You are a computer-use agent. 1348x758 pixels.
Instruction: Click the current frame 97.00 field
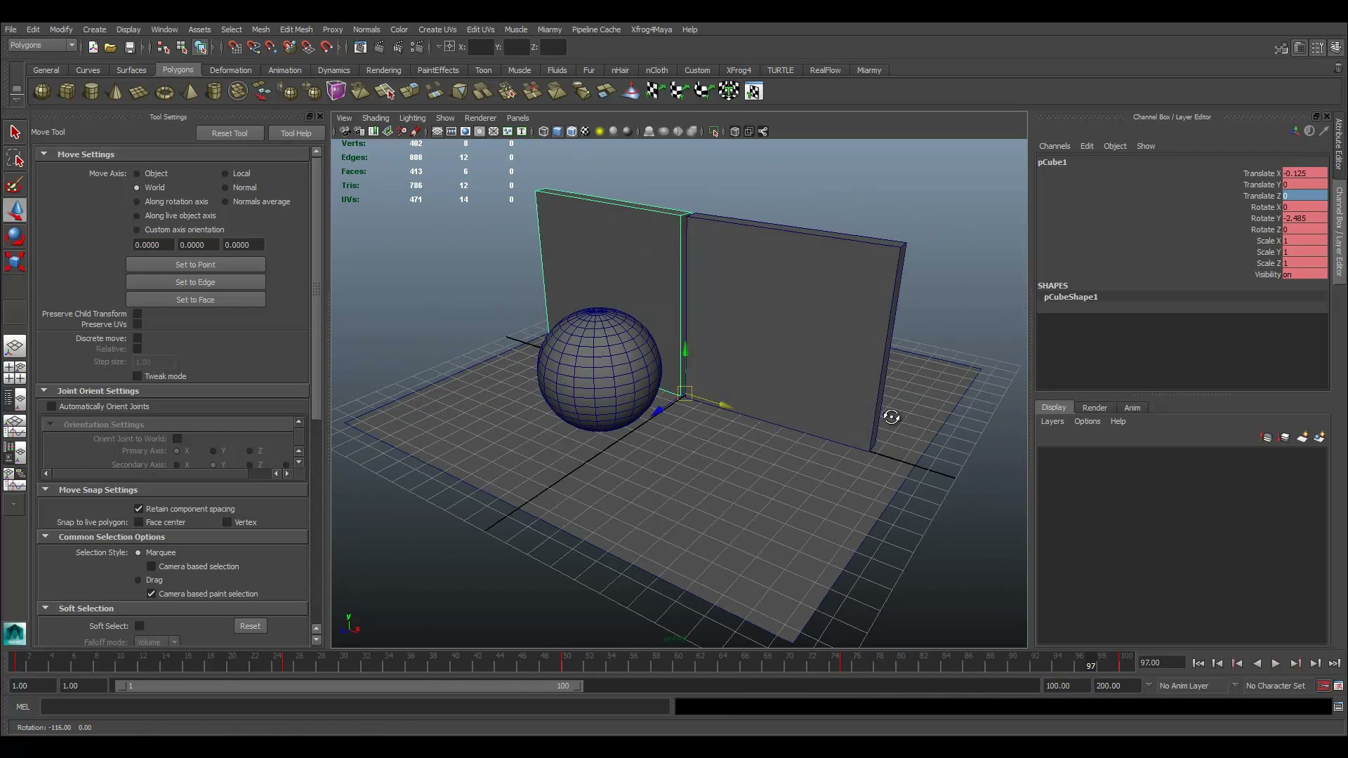click(x=1161, y=663)
